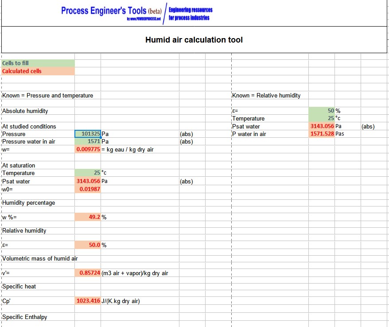The image size is (389, 327).
Task: Select the relative humidity ε= 50 cell
Action: click(x=321, y=111)
